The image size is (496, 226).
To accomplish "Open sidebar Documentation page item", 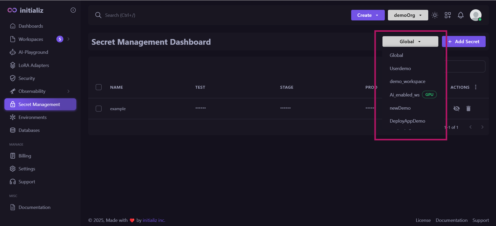I will coord(40,207).
